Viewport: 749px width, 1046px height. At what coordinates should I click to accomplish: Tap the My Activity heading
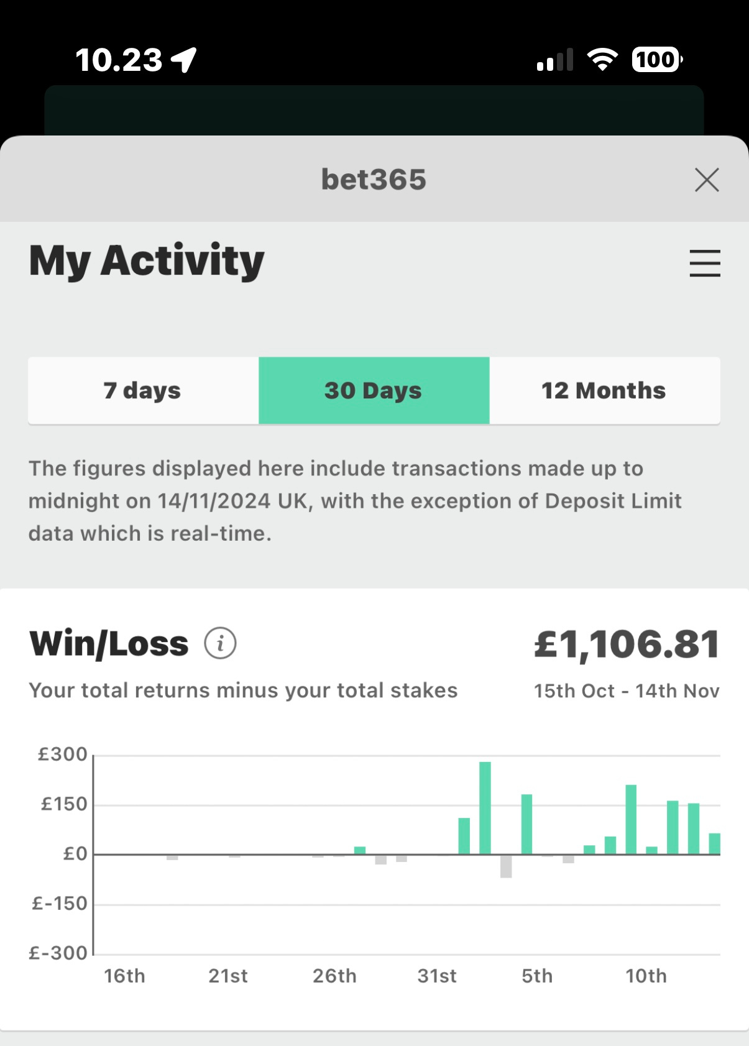coord(147,260)
